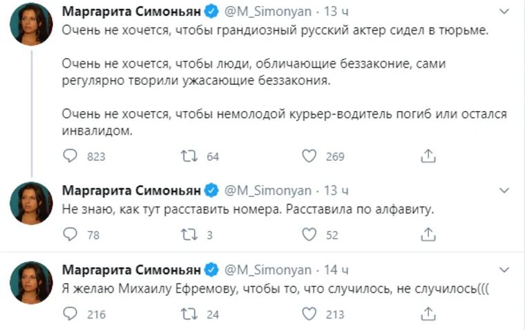
Task: Like the tweet with 269 likes
Action: (309, 157)
